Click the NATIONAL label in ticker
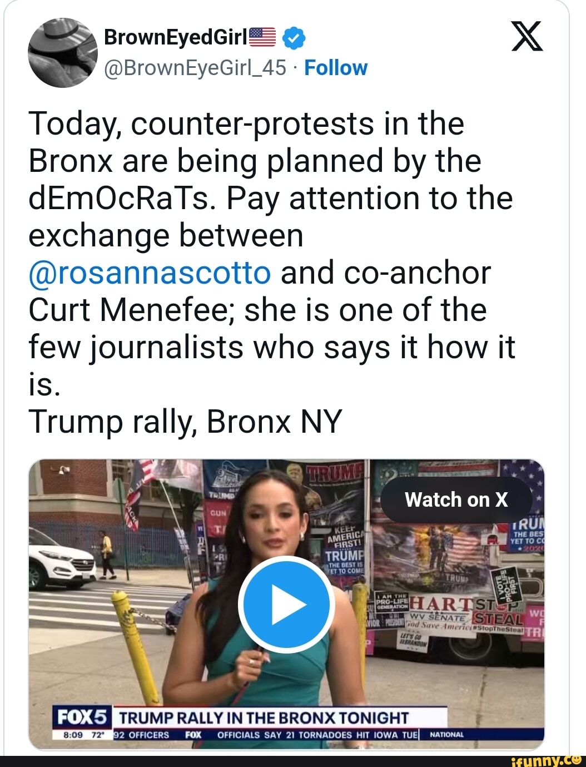Image resolution: width=586 pixels, height=767 pixels. pos(447,735)
